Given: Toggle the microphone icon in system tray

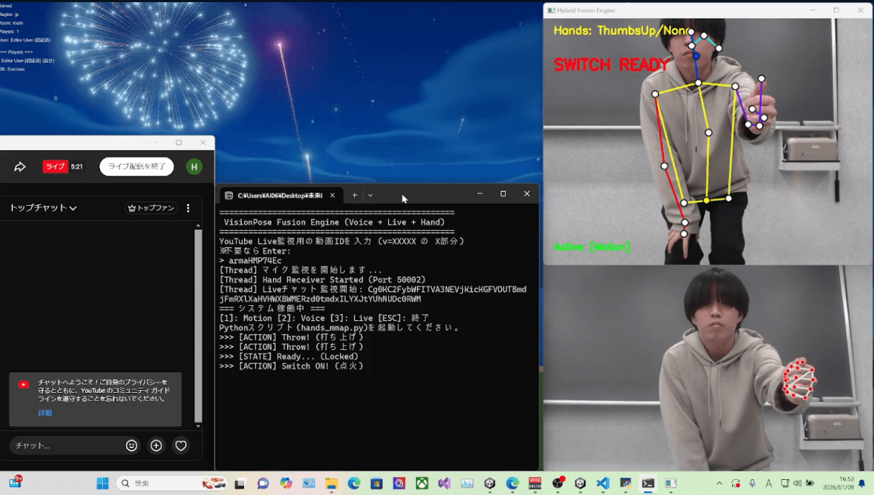Looking at the screenshot, I should coord(752,483).
